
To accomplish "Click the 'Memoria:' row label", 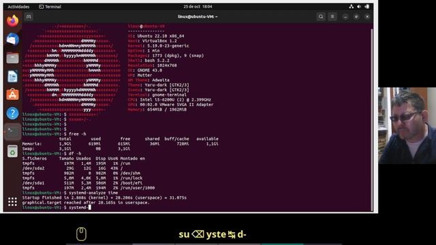I will point(32,144).
